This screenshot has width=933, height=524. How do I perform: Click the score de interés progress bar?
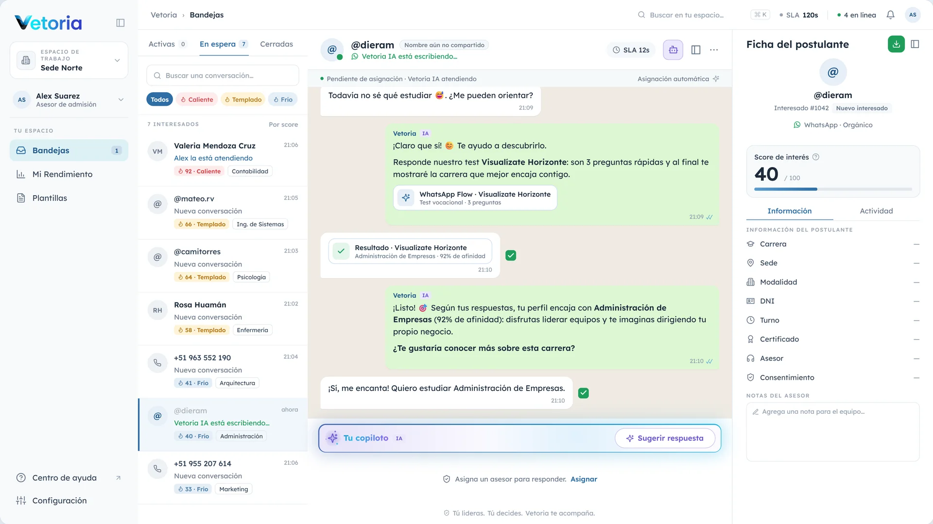click(x=833, y=189)
